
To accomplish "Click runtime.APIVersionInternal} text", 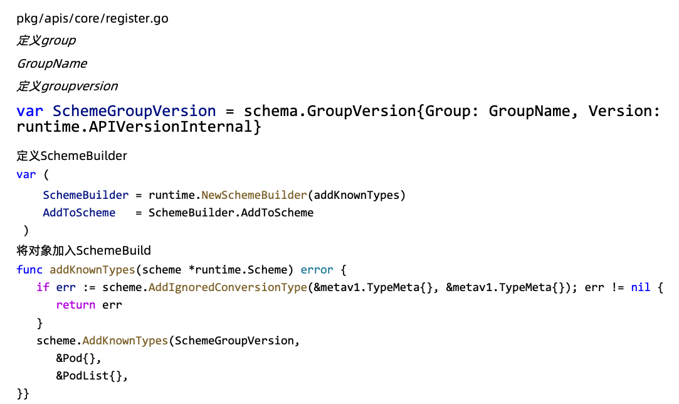I will (x=139, y=127).
